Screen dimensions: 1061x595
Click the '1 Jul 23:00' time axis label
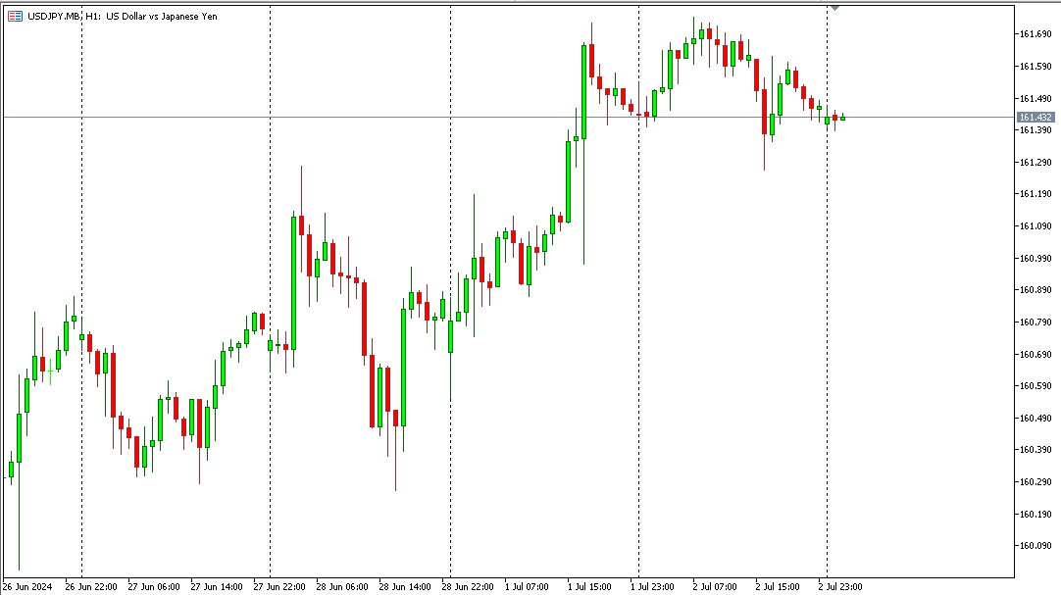(x=652, y=587)
